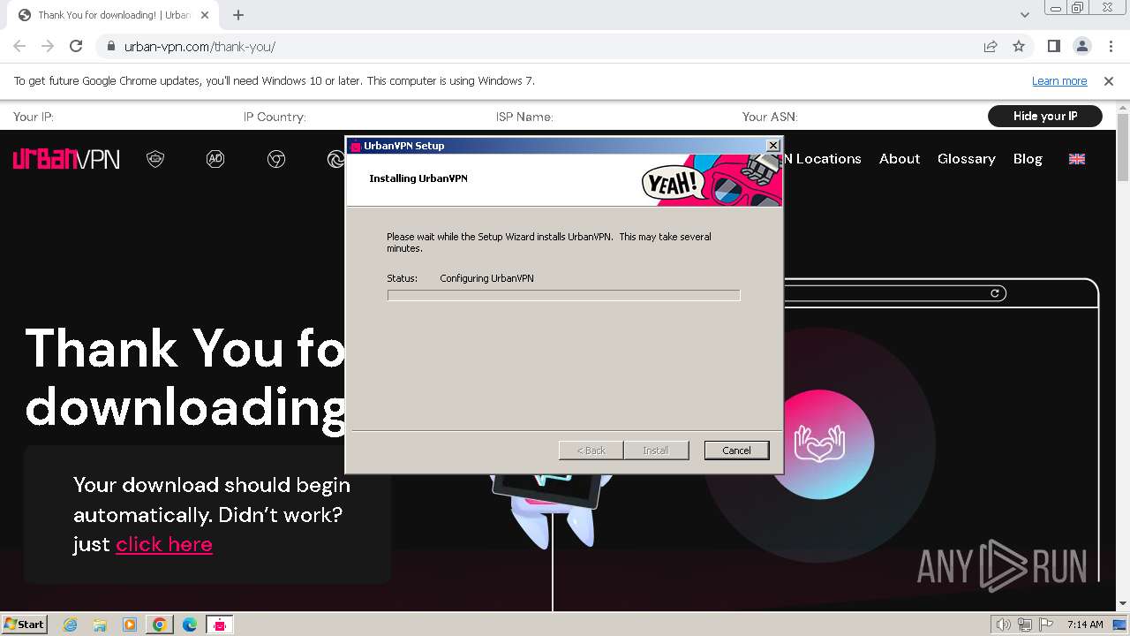Open a new tab with plus button
Screen dimensions: 1130x636
coord(238,15)
